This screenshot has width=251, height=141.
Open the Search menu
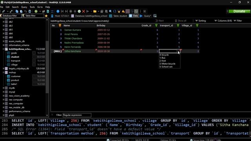(x=15, y=7)
